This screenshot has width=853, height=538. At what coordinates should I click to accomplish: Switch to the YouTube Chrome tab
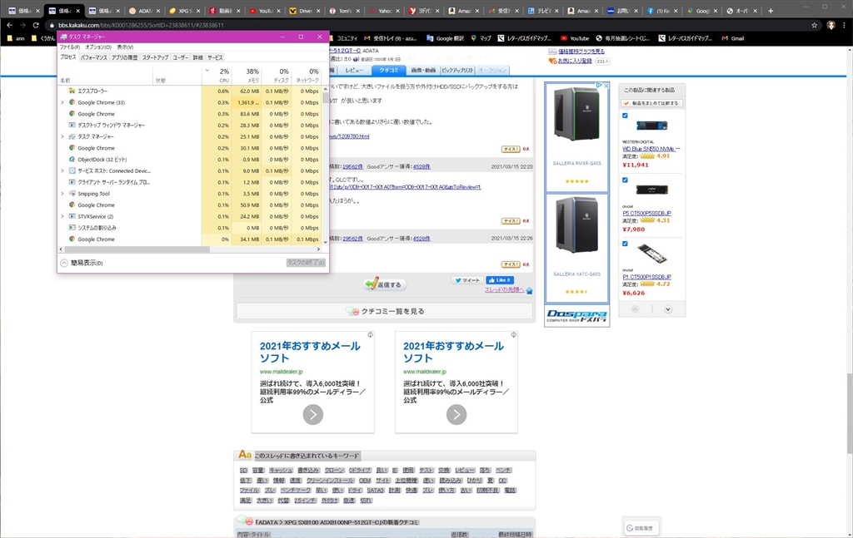tap(264, 10)
